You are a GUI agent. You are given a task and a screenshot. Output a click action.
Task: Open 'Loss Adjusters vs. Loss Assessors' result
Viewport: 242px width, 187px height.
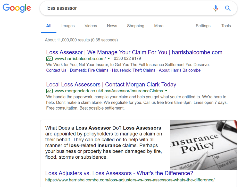pyautogui.click(x=119, y=173)
